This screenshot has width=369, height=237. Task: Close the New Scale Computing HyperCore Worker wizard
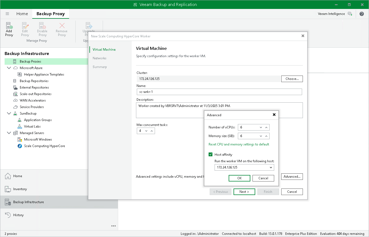coord(303,36)
